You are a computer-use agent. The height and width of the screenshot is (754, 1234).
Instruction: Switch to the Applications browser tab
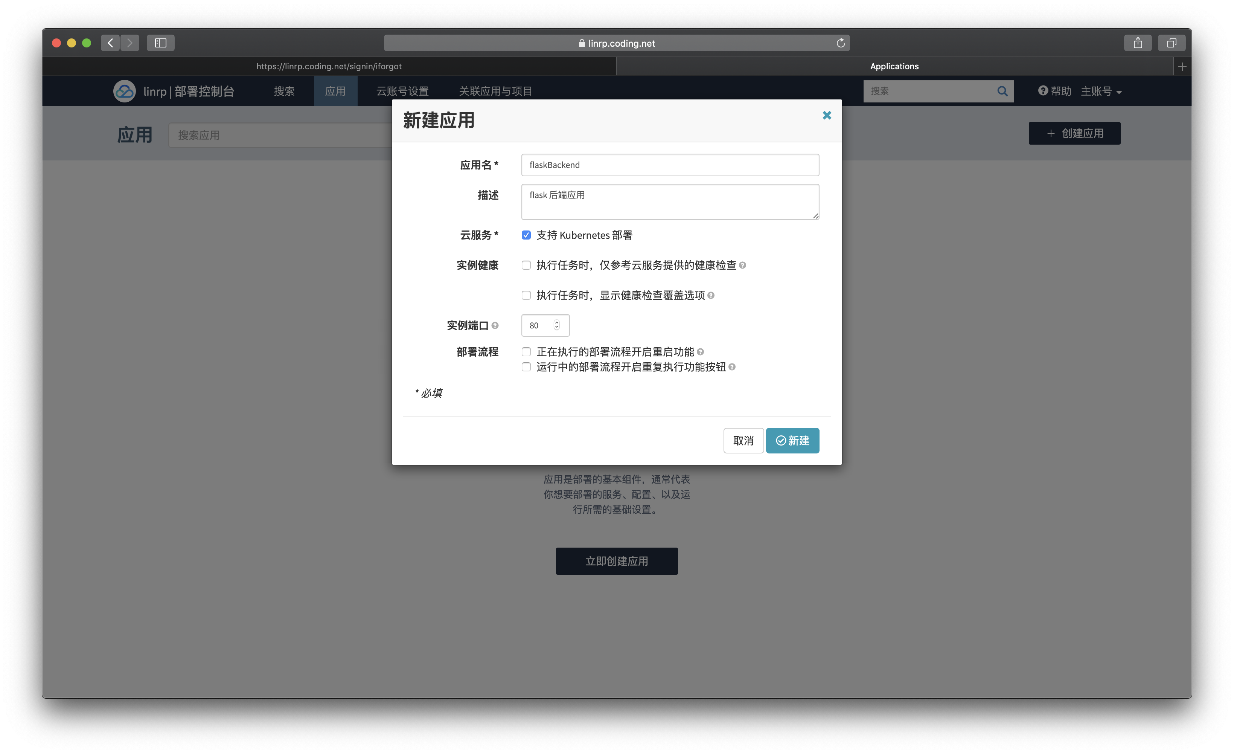[x=894, y=67]
